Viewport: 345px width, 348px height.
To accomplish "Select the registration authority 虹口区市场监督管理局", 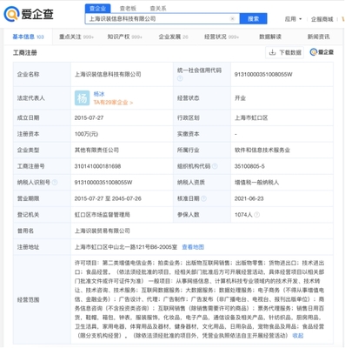I will pyautogui.click(x=103, y=215).
